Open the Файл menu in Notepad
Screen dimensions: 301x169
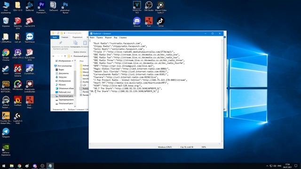(x=92, y=38)
